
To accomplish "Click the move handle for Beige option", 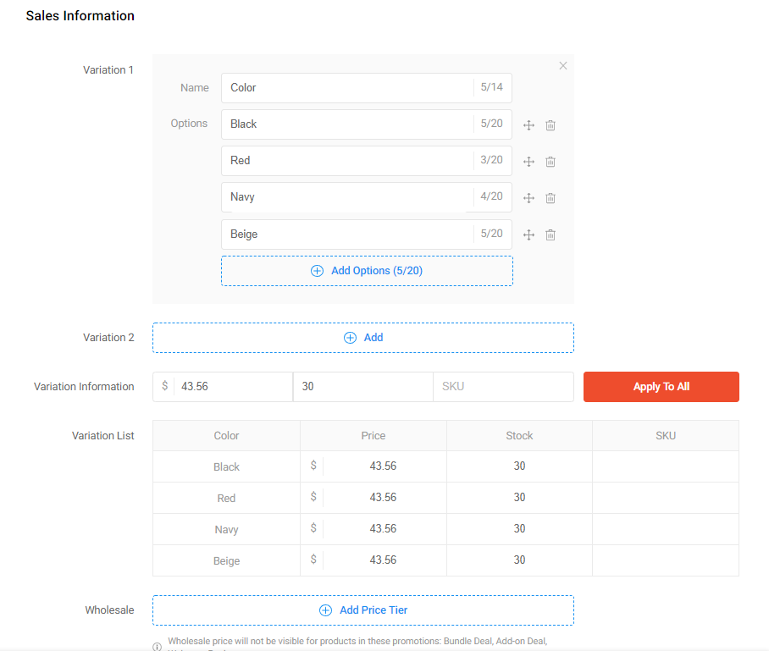I will click(528, 235).
